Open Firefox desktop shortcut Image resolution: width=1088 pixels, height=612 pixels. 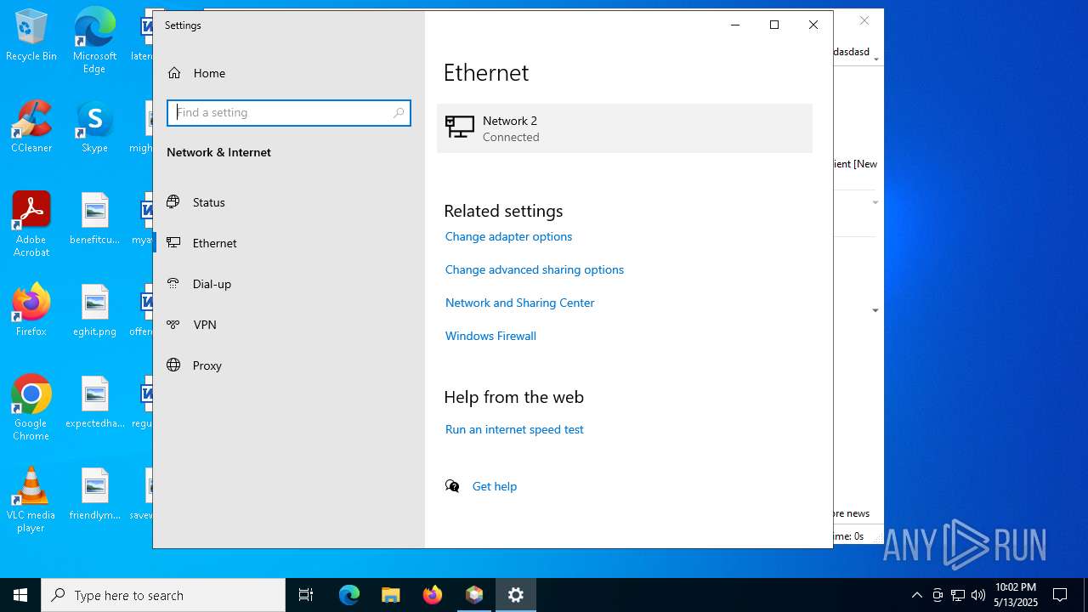click(x=31, y=310)
